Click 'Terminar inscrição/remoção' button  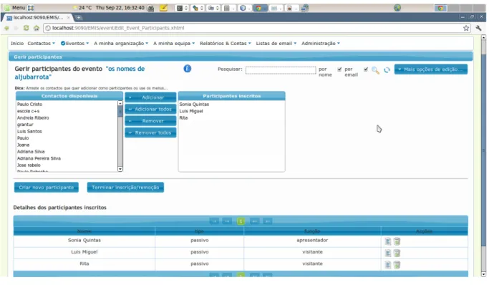pyautogui.click(x=125, y=188)
